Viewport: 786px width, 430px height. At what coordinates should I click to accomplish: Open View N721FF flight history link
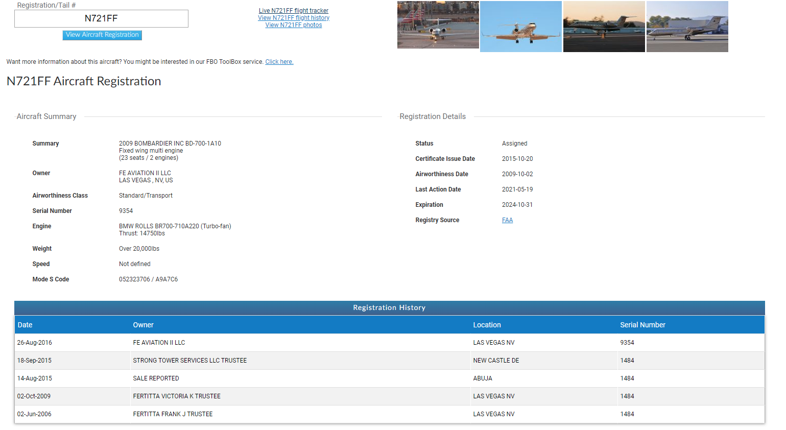click(x=294, y=18)
